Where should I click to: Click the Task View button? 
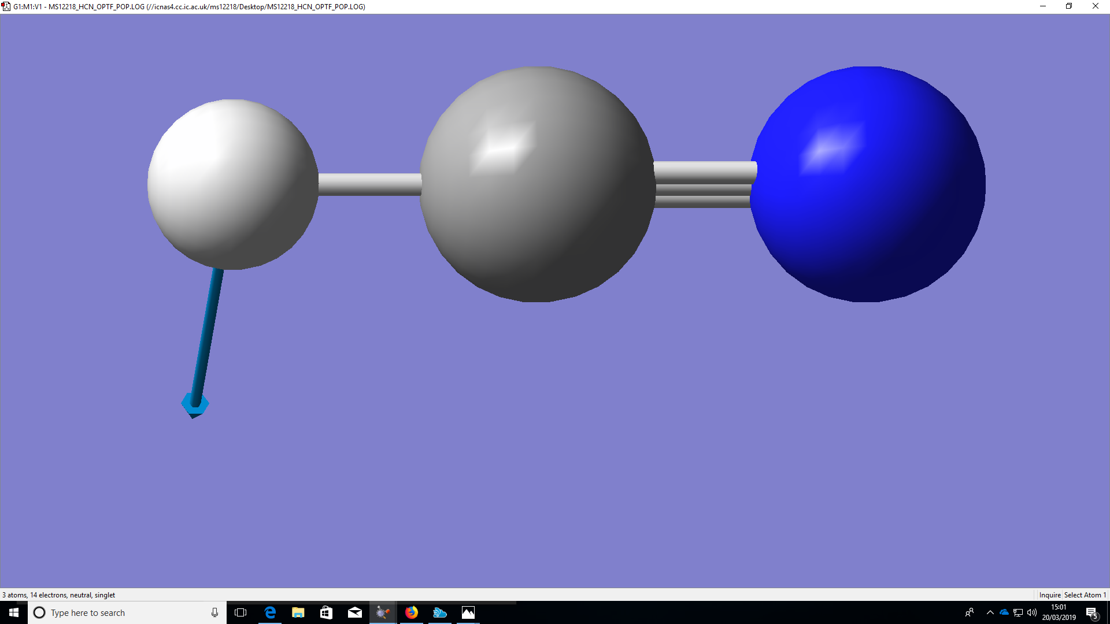pyautogui.click(x=240, y=612)
